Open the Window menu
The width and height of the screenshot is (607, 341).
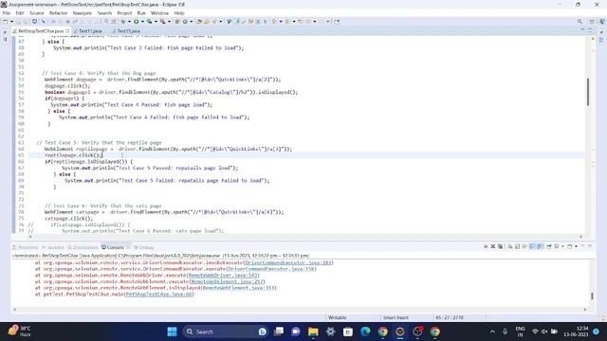(x=159, y=12)
